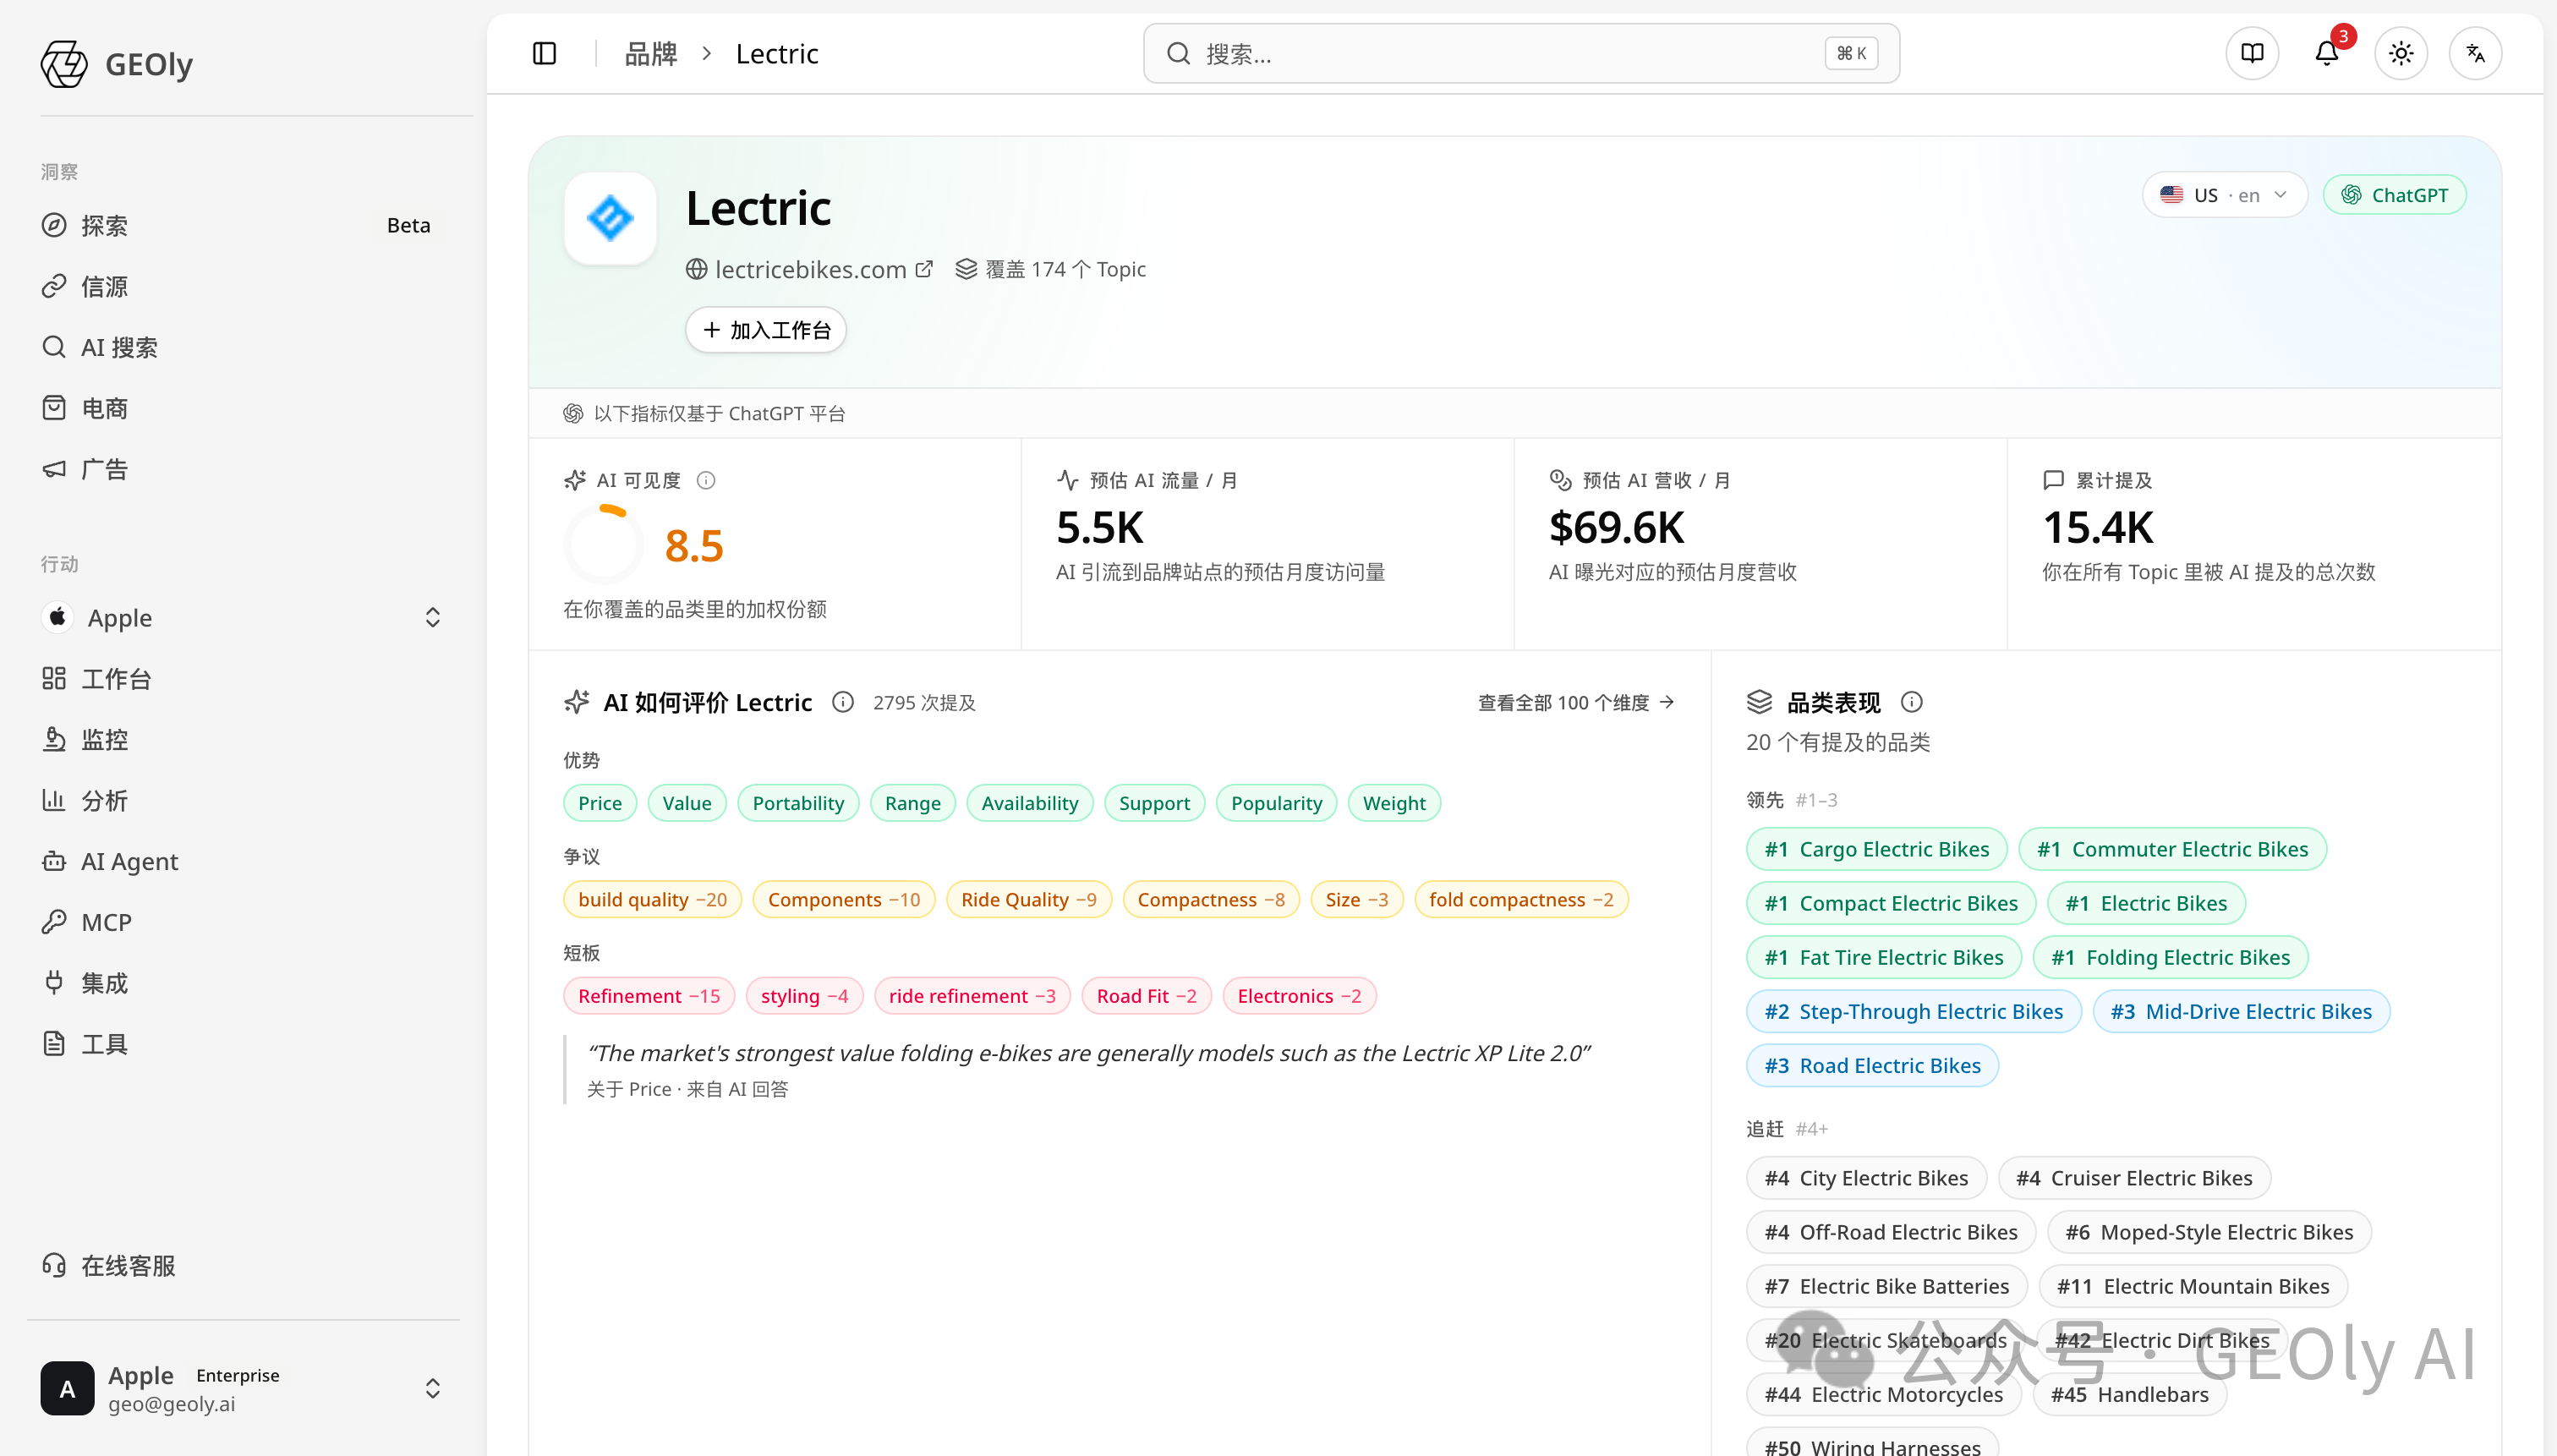Open #3 Road Electric Bikes category

[1873, 1065]
